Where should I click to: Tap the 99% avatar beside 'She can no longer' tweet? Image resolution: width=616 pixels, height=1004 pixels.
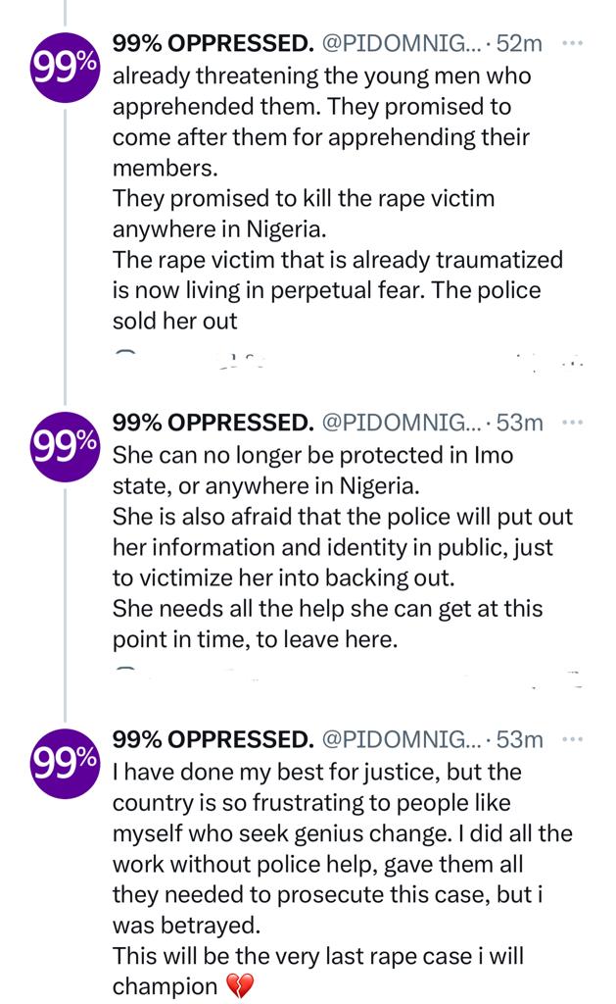[66, 446]
